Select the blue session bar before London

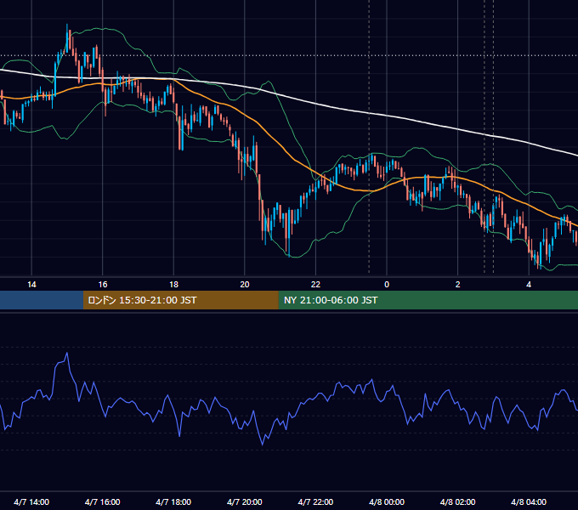pyautogui.click(x=42, y=300)
